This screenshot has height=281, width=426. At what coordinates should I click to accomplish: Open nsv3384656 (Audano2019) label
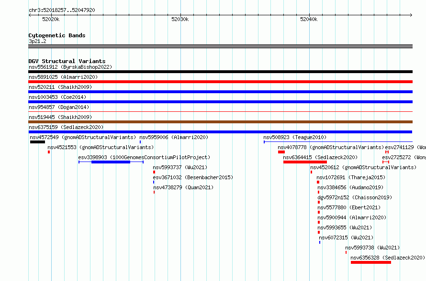click(x=350, y=187)
